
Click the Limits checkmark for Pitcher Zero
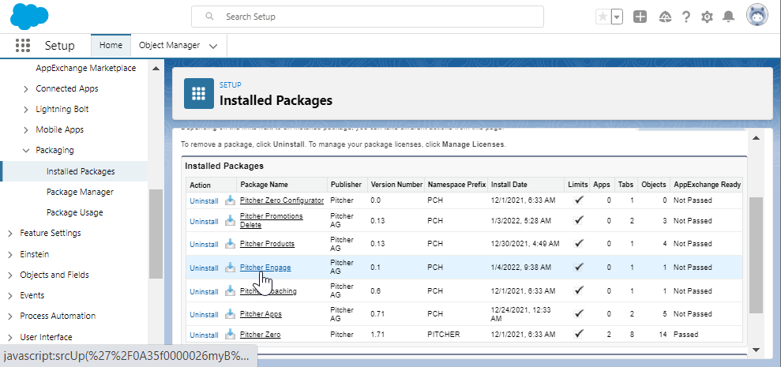tap(578, 334)
